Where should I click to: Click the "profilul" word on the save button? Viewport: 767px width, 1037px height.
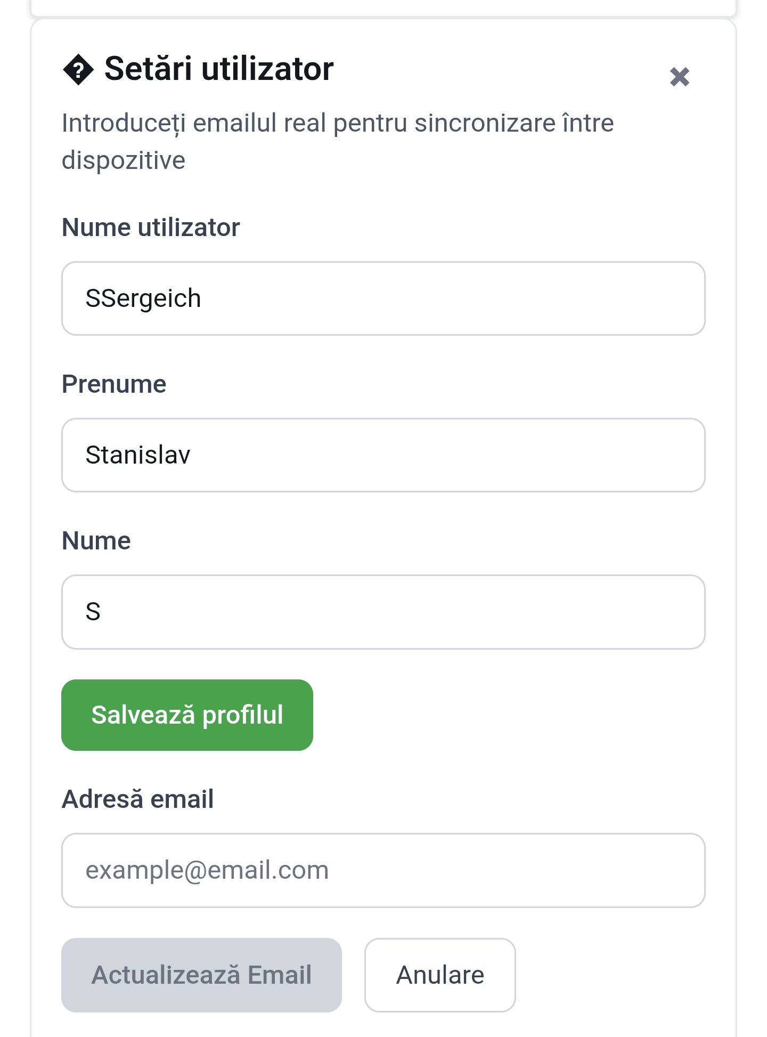(243, 715)
